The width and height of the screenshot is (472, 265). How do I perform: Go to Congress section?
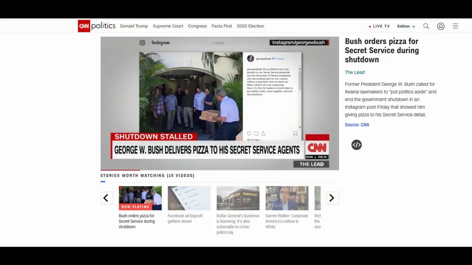(197, 26)
